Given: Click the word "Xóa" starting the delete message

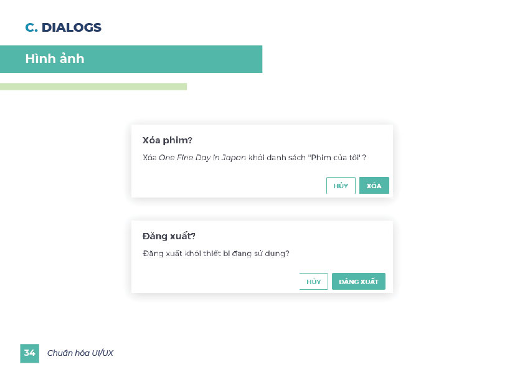Looking at the screenshot, I should [149, 158].
